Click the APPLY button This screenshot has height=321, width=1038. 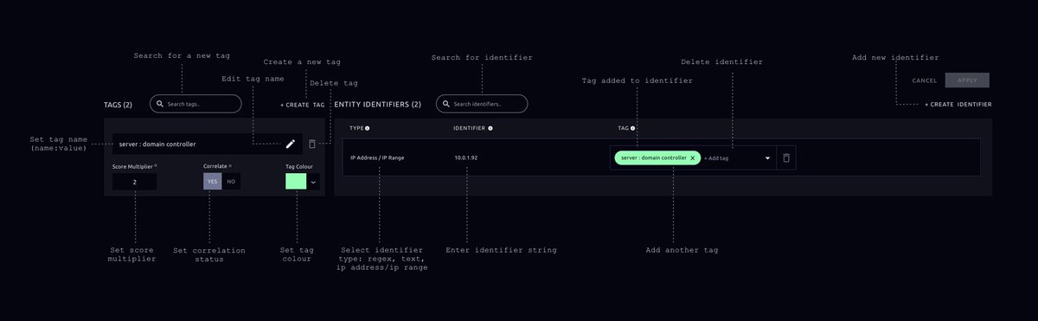tap(967, 80)
